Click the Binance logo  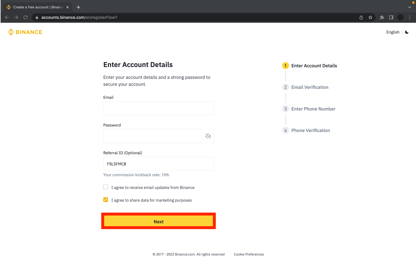pos(25,32)
